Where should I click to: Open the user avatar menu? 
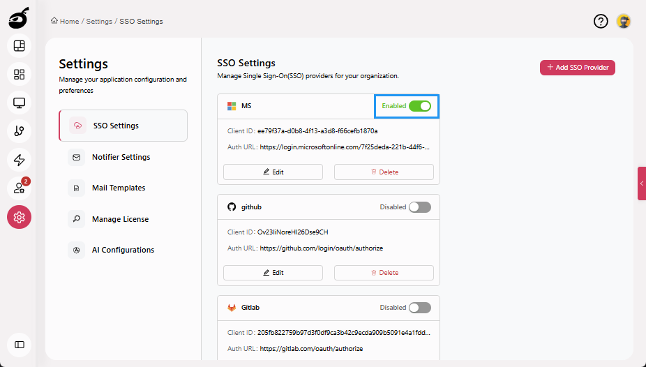pos(624,21)
